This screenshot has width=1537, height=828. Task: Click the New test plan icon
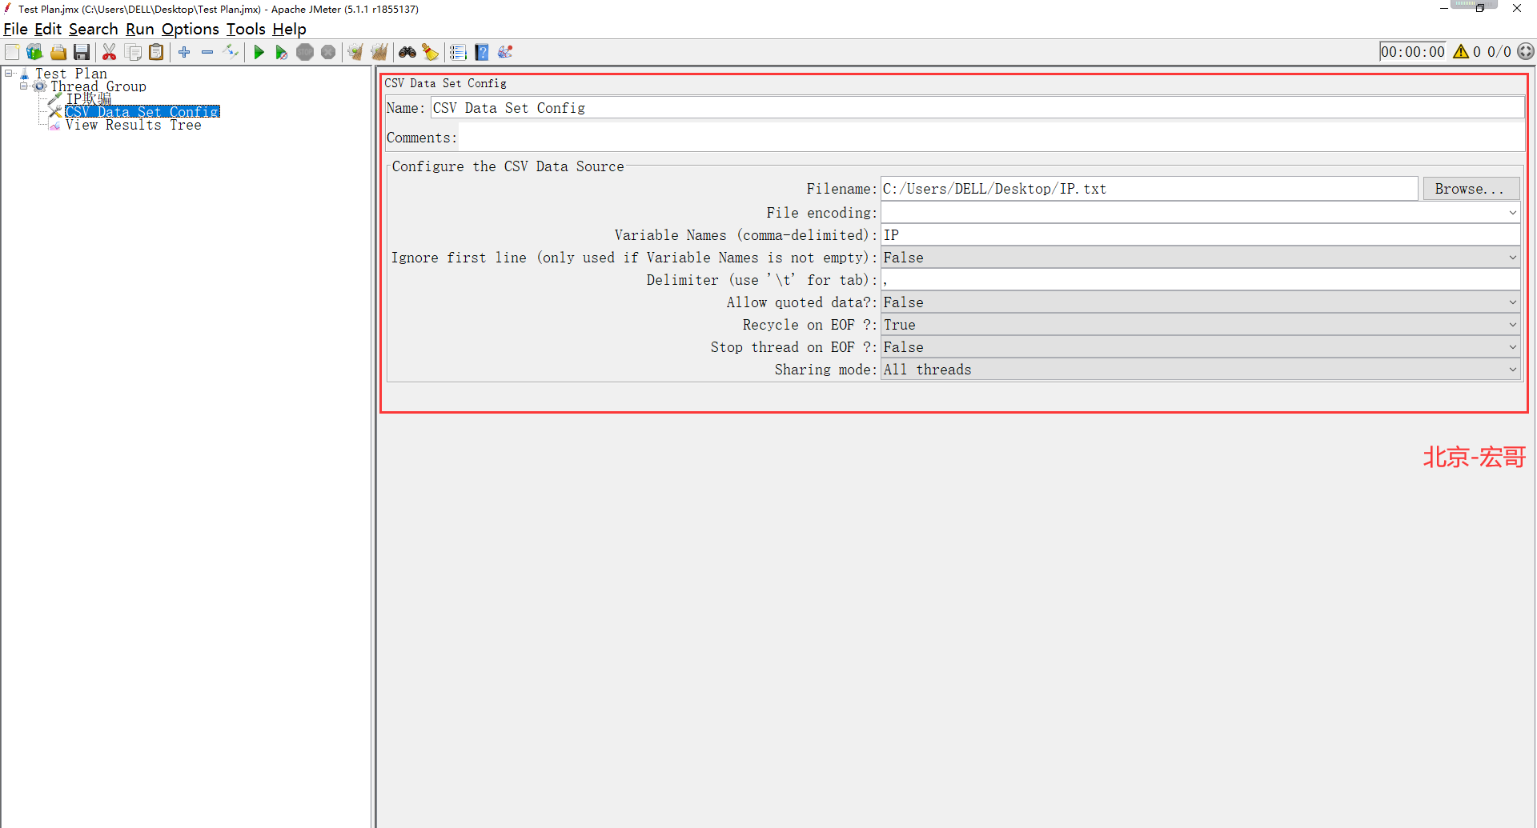[x=12, y=52]
